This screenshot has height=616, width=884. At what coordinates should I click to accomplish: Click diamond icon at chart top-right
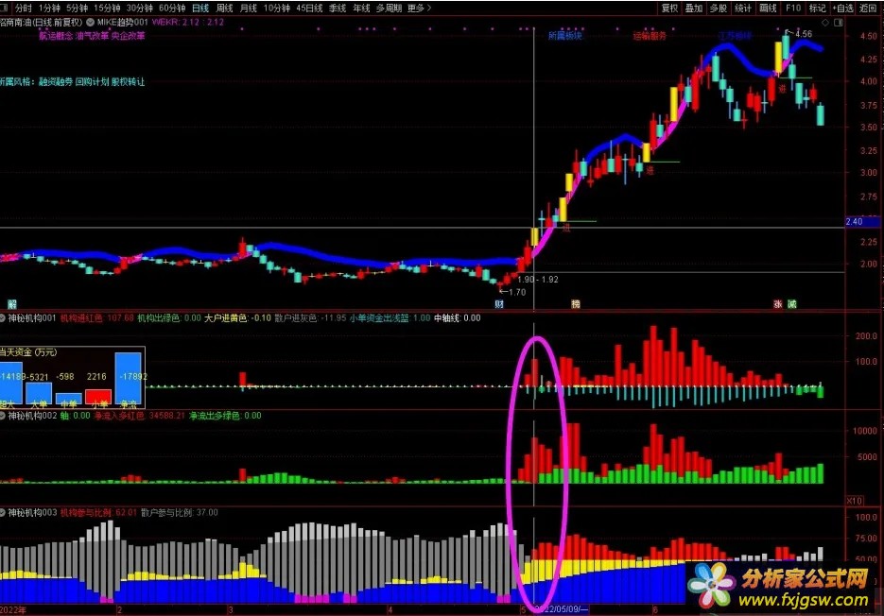click(x=825, y=23)
